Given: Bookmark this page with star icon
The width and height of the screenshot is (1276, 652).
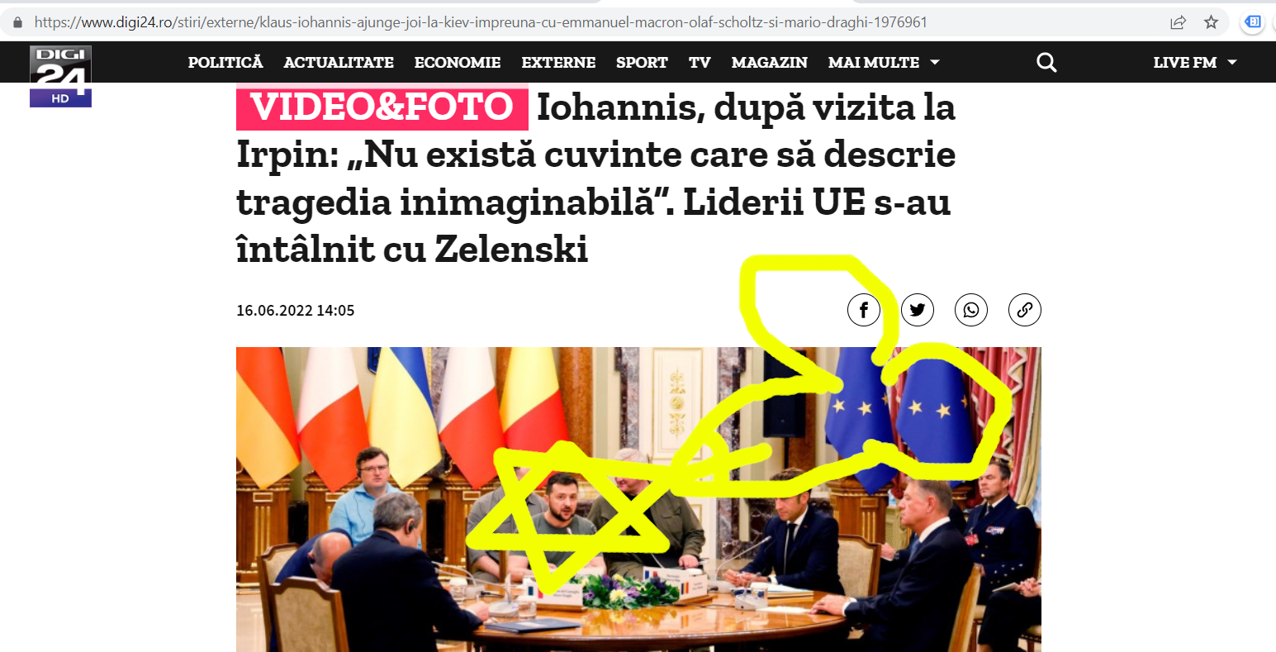Looking at the screenshot, I should 1211,22.
